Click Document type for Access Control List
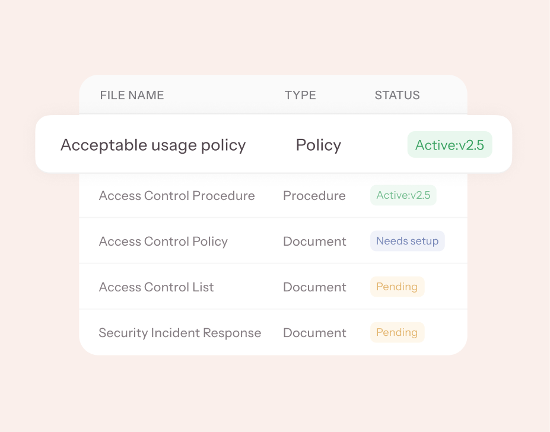This screenshot has width=550, height=432. (314, 287)
